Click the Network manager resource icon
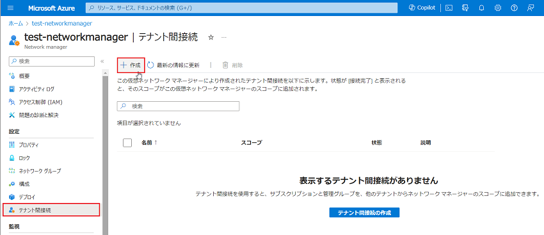 pyautogui.click(x=14, y=40)
